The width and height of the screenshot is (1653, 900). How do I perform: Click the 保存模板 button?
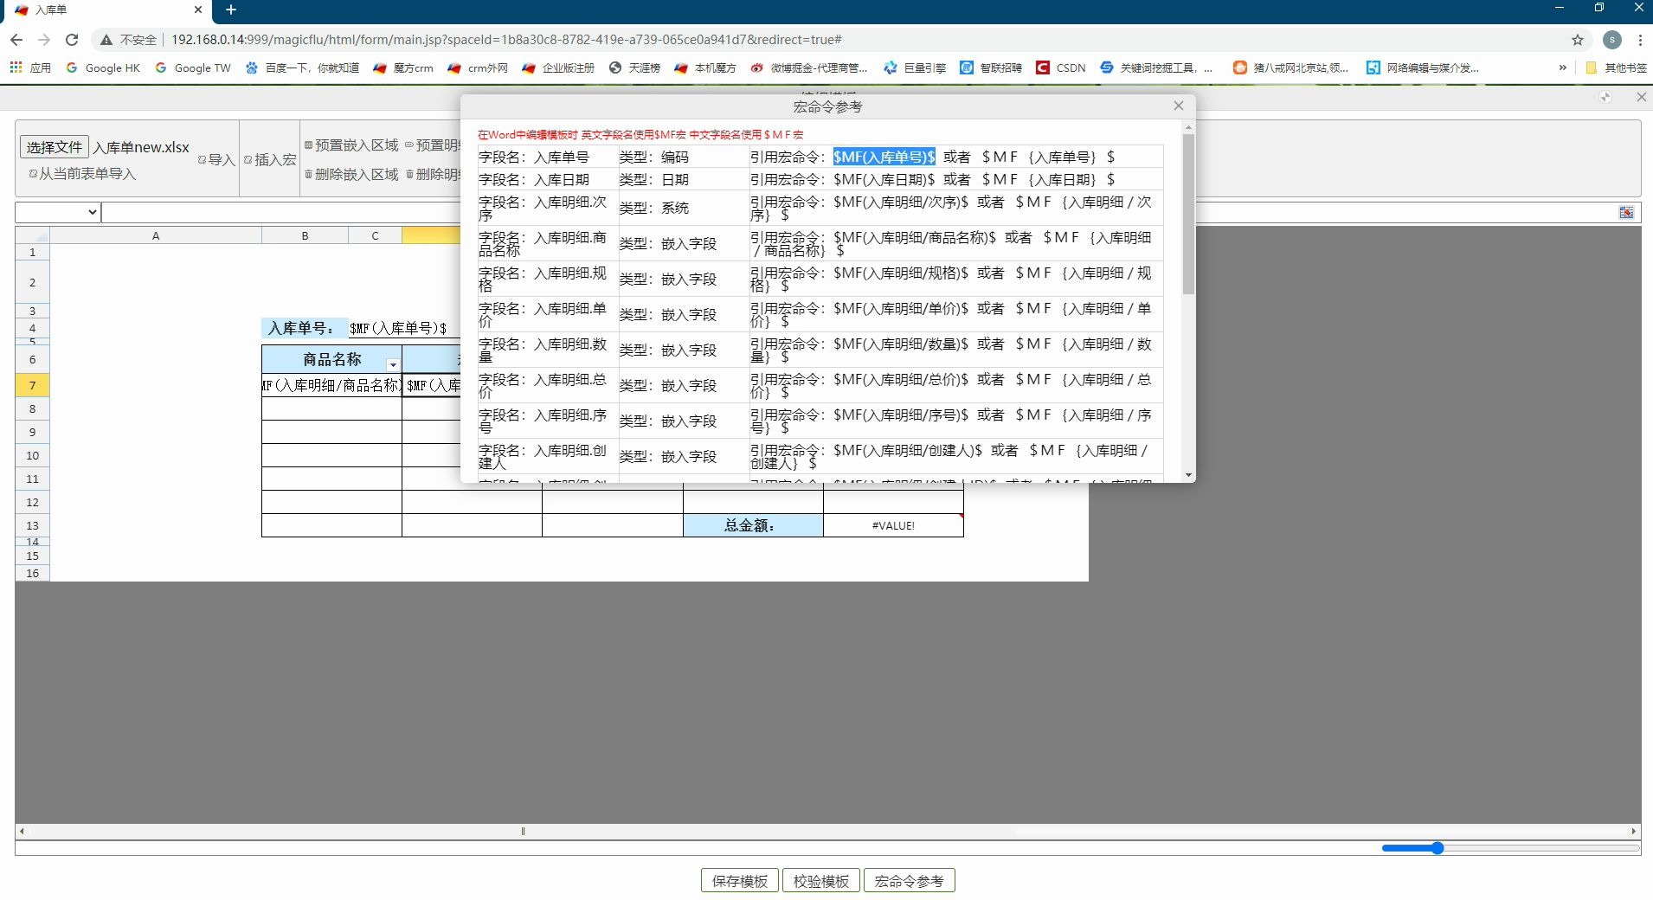point(740,881)
